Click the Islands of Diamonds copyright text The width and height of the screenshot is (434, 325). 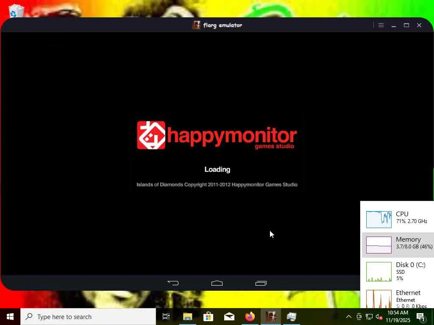click(x=217, y=185)
